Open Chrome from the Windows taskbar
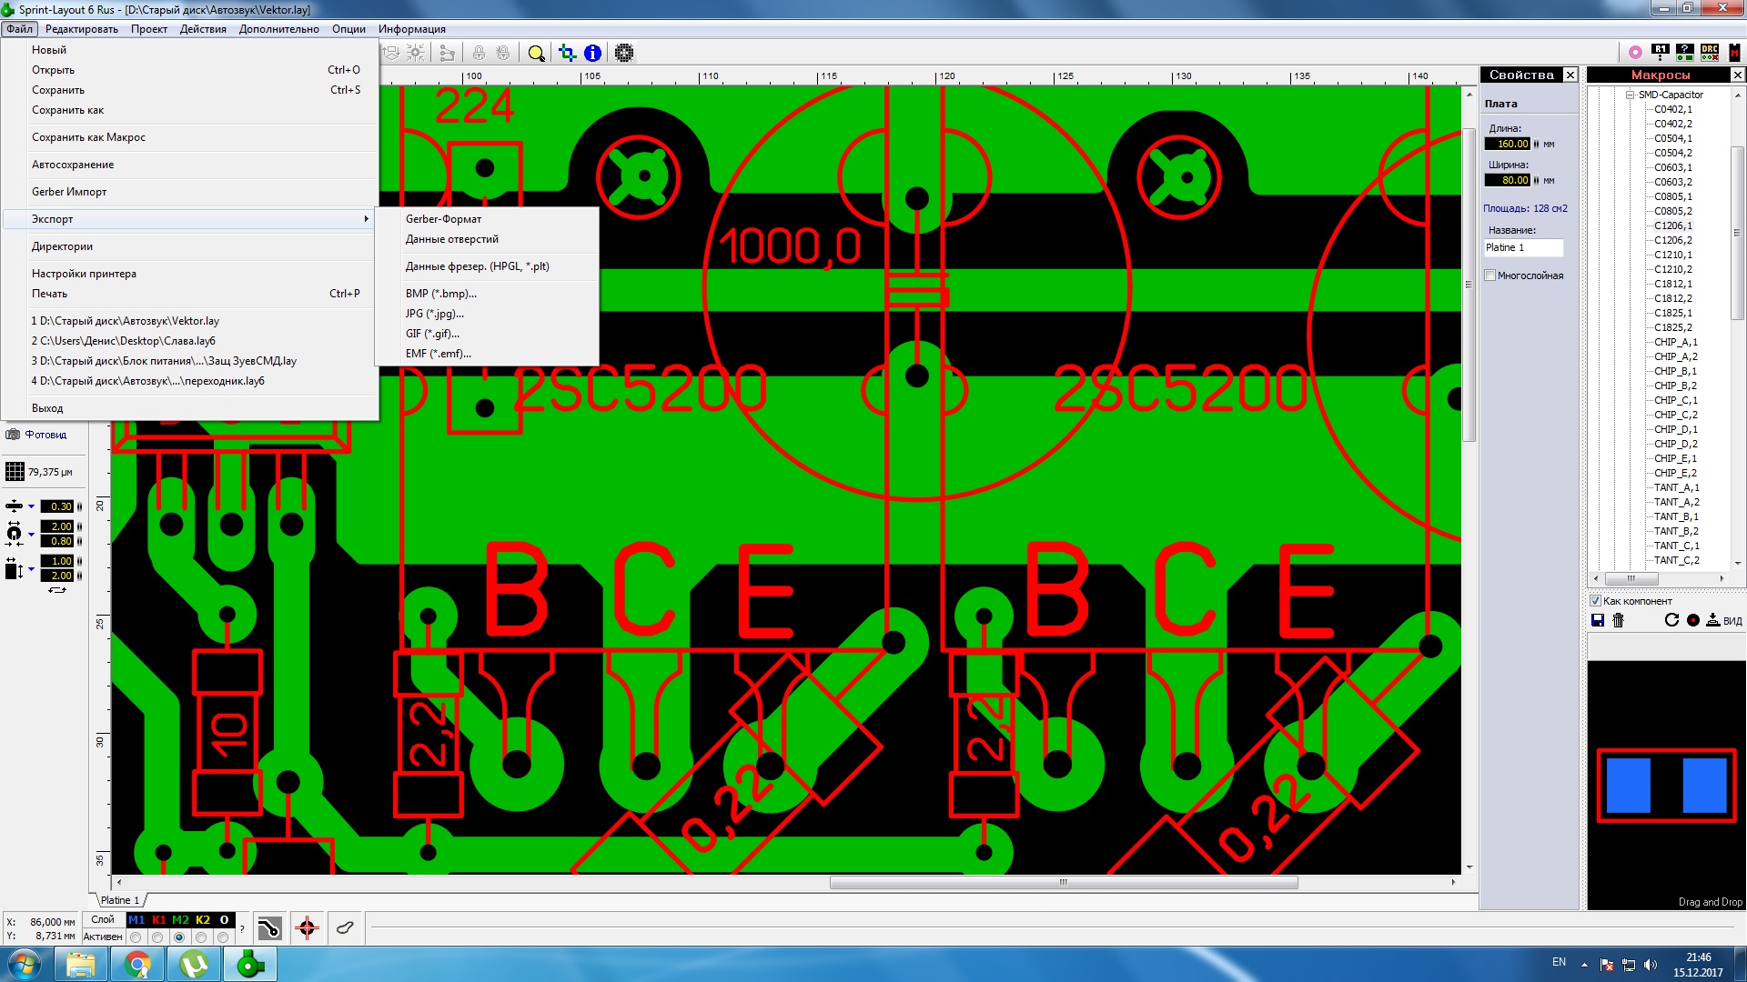Screen dimensions: 1747x982 click(137, 964)
